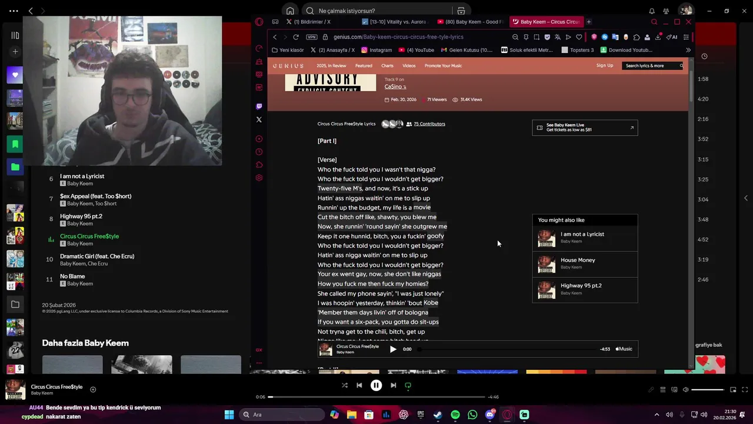Open Genius Featured menu
This screenshot has height=424, width=753.
363,65
